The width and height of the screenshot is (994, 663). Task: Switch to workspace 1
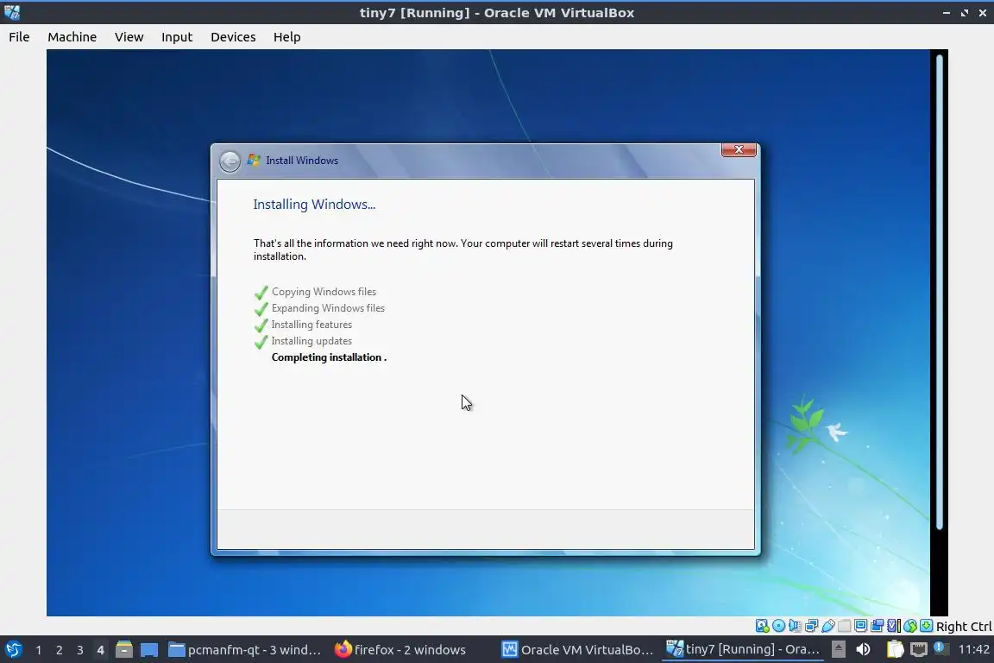point(39,650)
